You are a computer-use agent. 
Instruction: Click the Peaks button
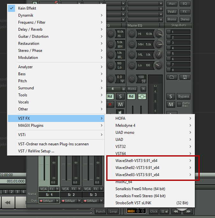(x=172, y=12)
